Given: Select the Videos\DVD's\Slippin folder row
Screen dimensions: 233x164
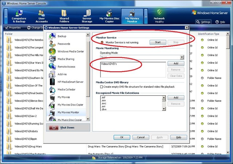Looking at the screenshot, I should (x=25, y=139).
